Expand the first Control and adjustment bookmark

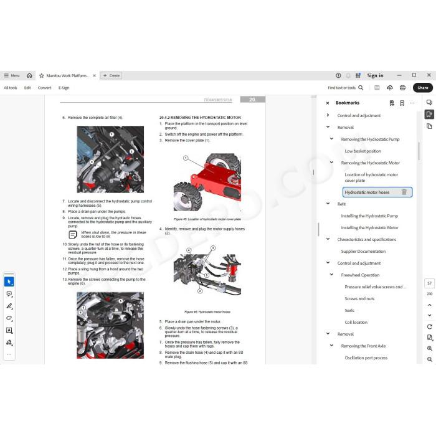click(x=328, y=115)
